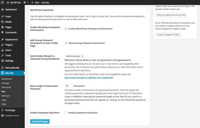Collapse the WordPress Passwords panel arrow
200x128 pixels.
pos(147,10)
